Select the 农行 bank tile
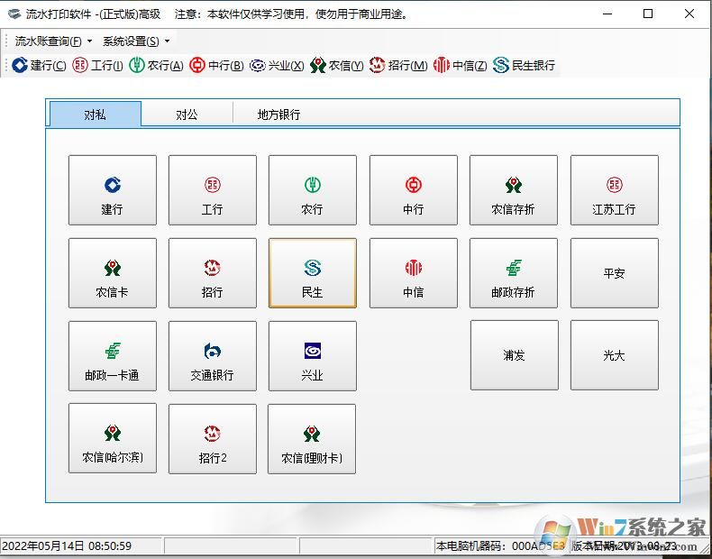Image resolution: width=712 pixels, height=559 pixels. pyautogui.click(x=313, y=190)
